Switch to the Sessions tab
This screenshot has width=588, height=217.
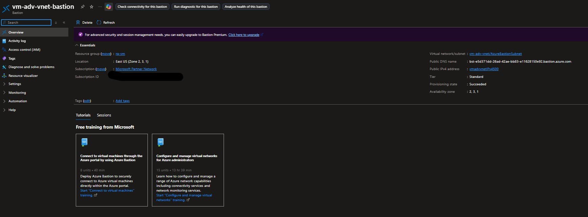(104, 115)
